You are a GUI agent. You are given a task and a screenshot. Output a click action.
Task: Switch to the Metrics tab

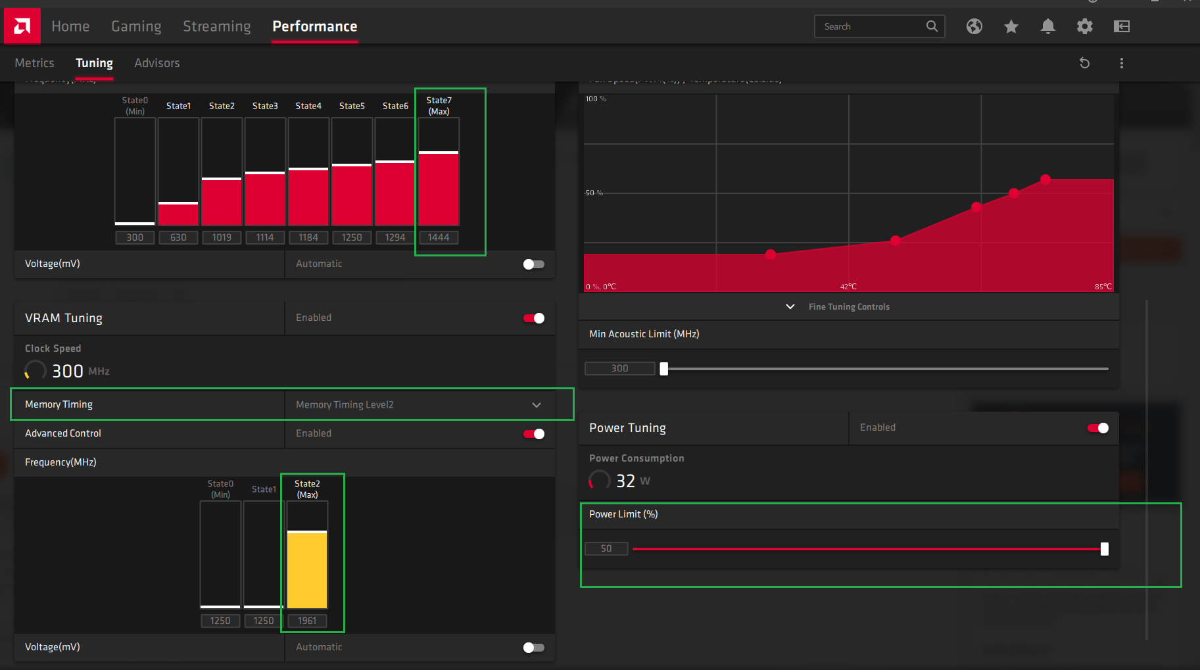[34, 62]
